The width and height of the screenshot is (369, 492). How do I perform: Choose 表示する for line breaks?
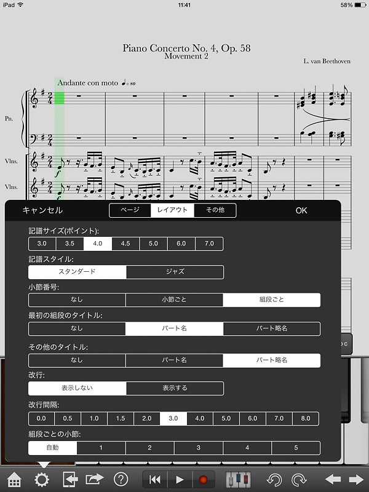175,389
